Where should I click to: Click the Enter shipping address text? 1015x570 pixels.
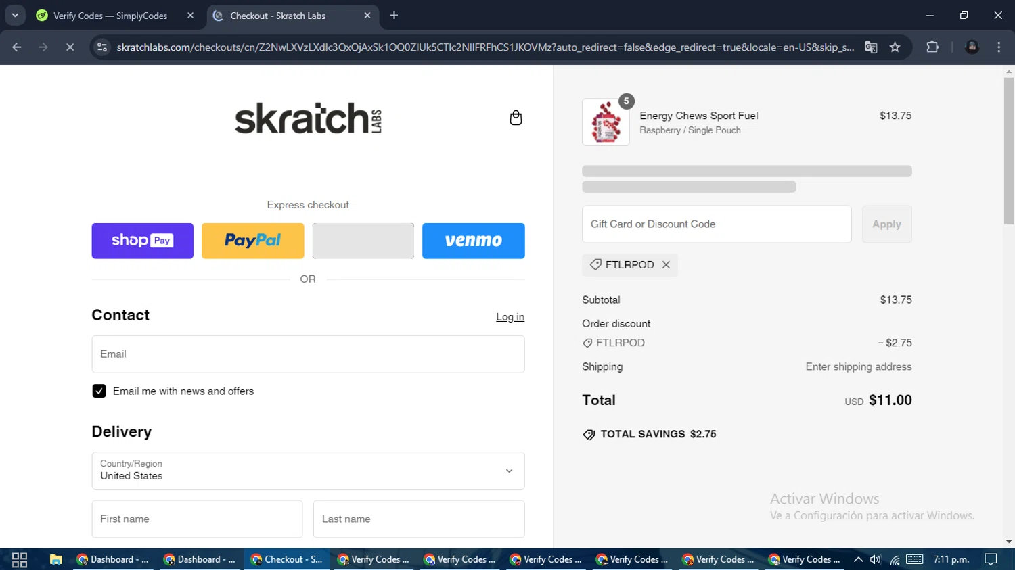[859, 366]
